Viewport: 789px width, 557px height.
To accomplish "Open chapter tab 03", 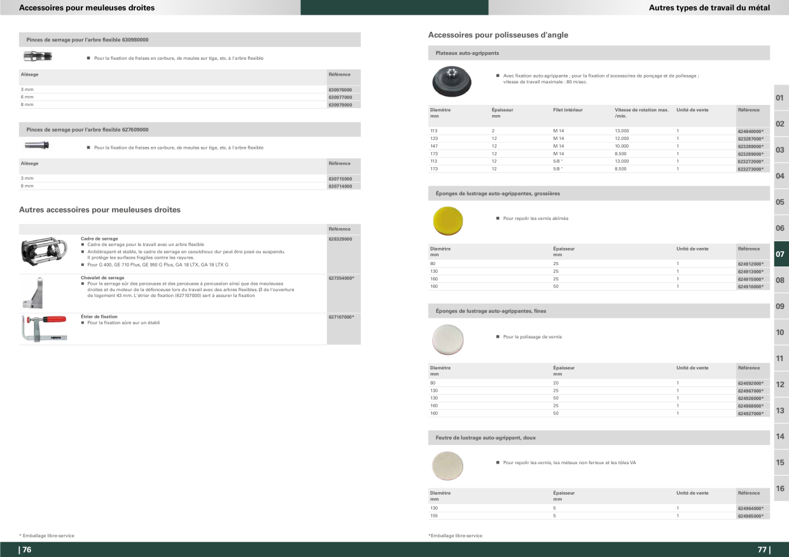I will coord(780,150).
